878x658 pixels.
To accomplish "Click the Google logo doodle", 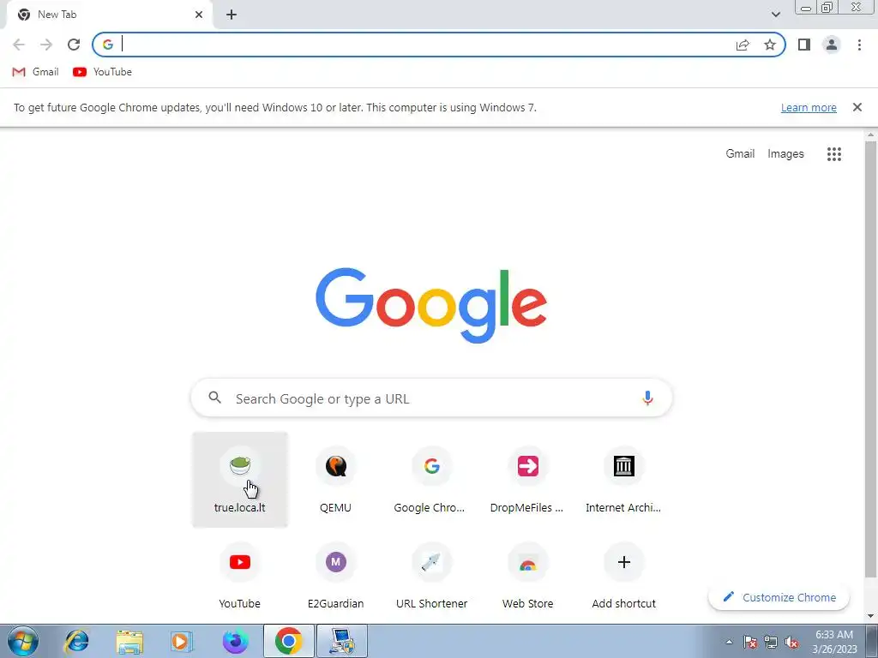I will [x=431, y=305].
